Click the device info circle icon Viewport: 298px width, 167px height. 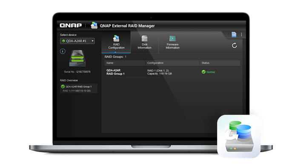coord(63,51)
